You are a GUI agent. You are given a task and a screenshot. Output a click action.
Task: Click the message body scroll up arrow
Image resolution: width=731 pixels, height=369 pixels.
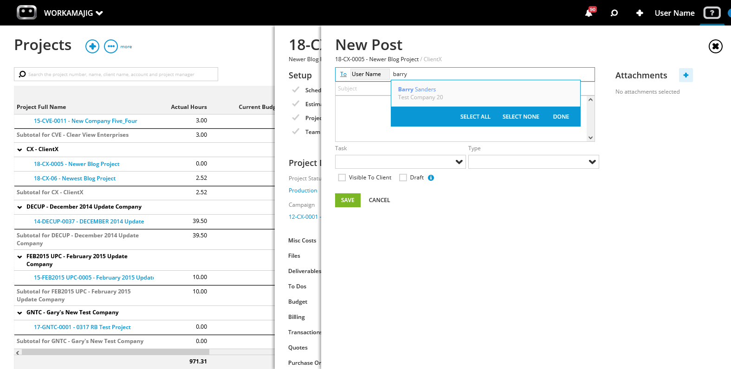[591, 100]
